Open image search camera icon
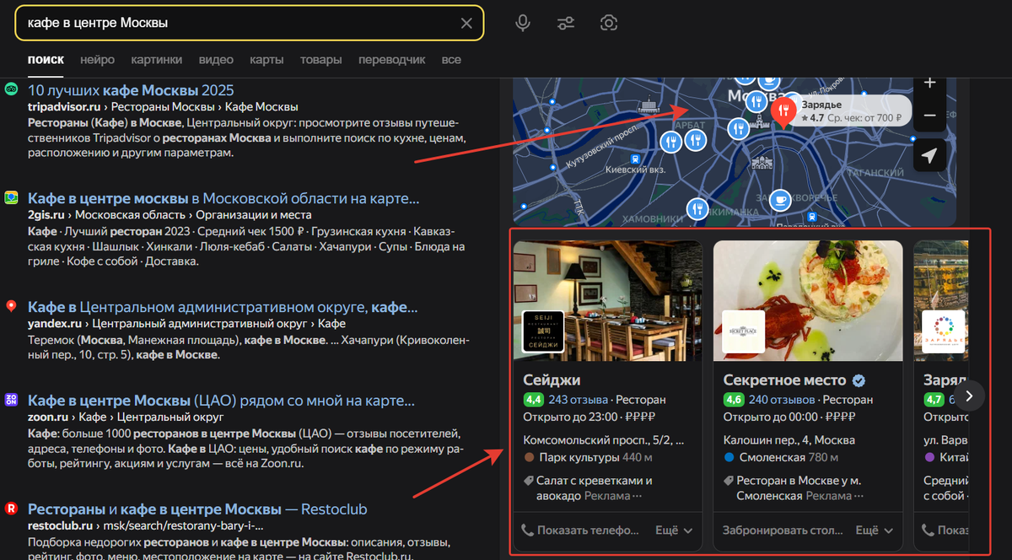1012x560 pixels. click(609, 23)
